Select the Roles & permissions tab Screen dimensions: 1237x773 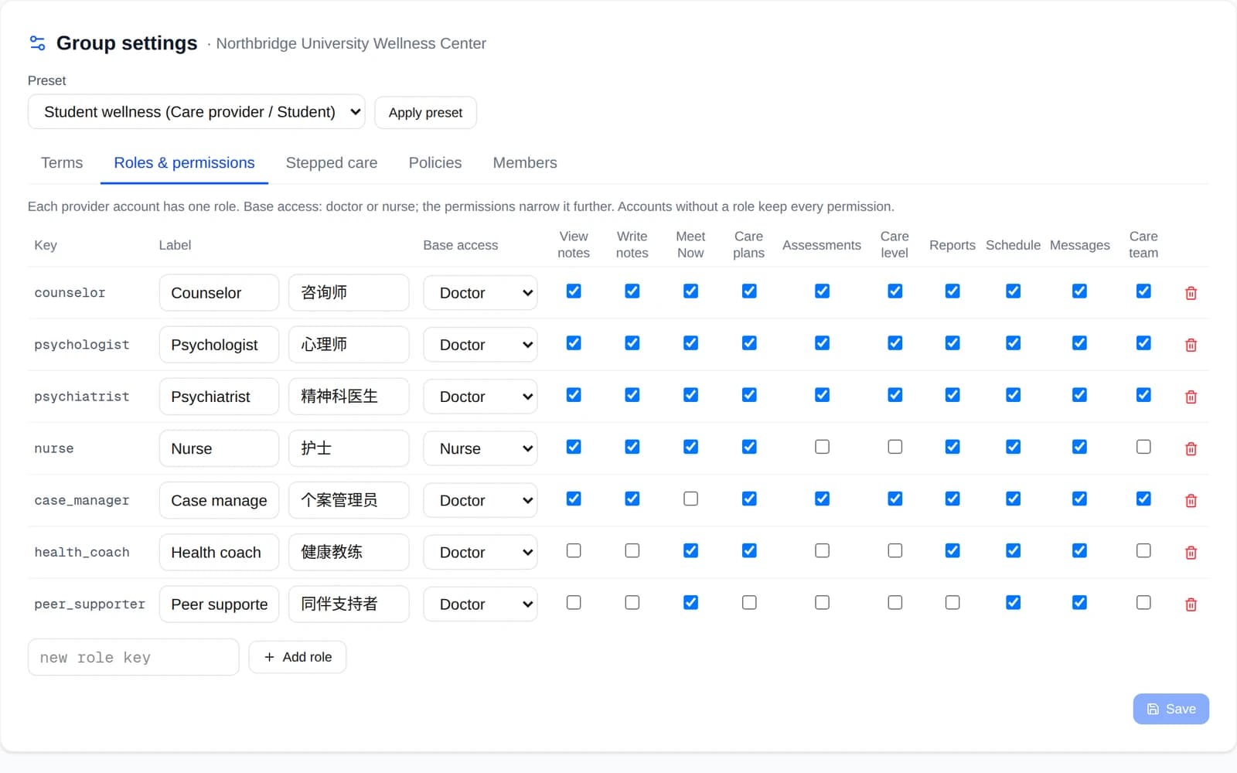184,163
